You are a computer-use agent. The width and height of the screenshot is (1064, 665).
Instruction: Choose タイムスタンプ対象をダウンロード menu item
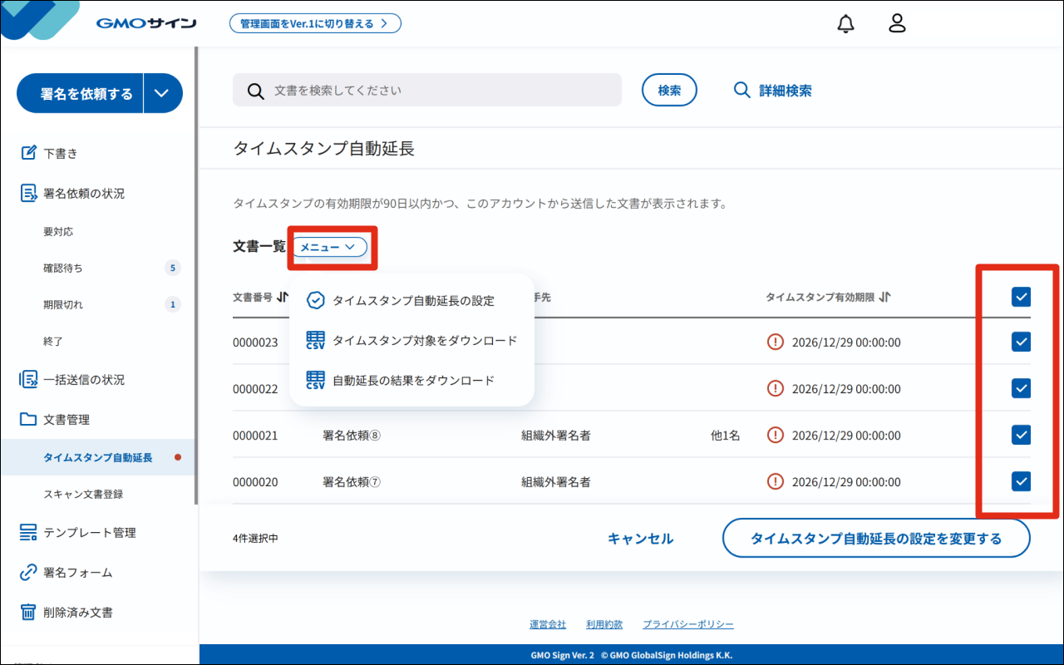411,340
